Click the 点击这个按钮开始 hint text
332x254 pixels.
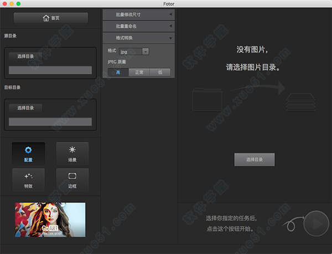[x=230, y=228]
